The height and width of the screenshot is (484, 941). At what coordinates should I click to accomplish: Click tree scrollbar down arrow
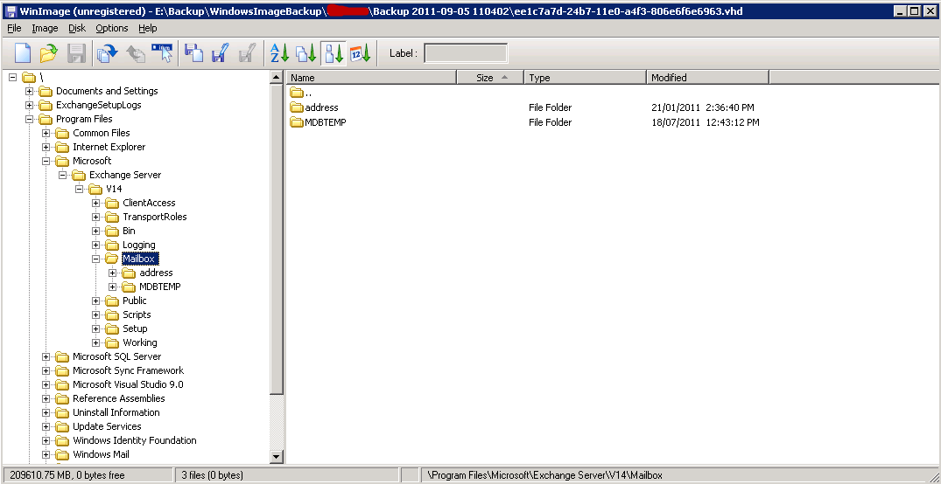click(x=276, y=457)
